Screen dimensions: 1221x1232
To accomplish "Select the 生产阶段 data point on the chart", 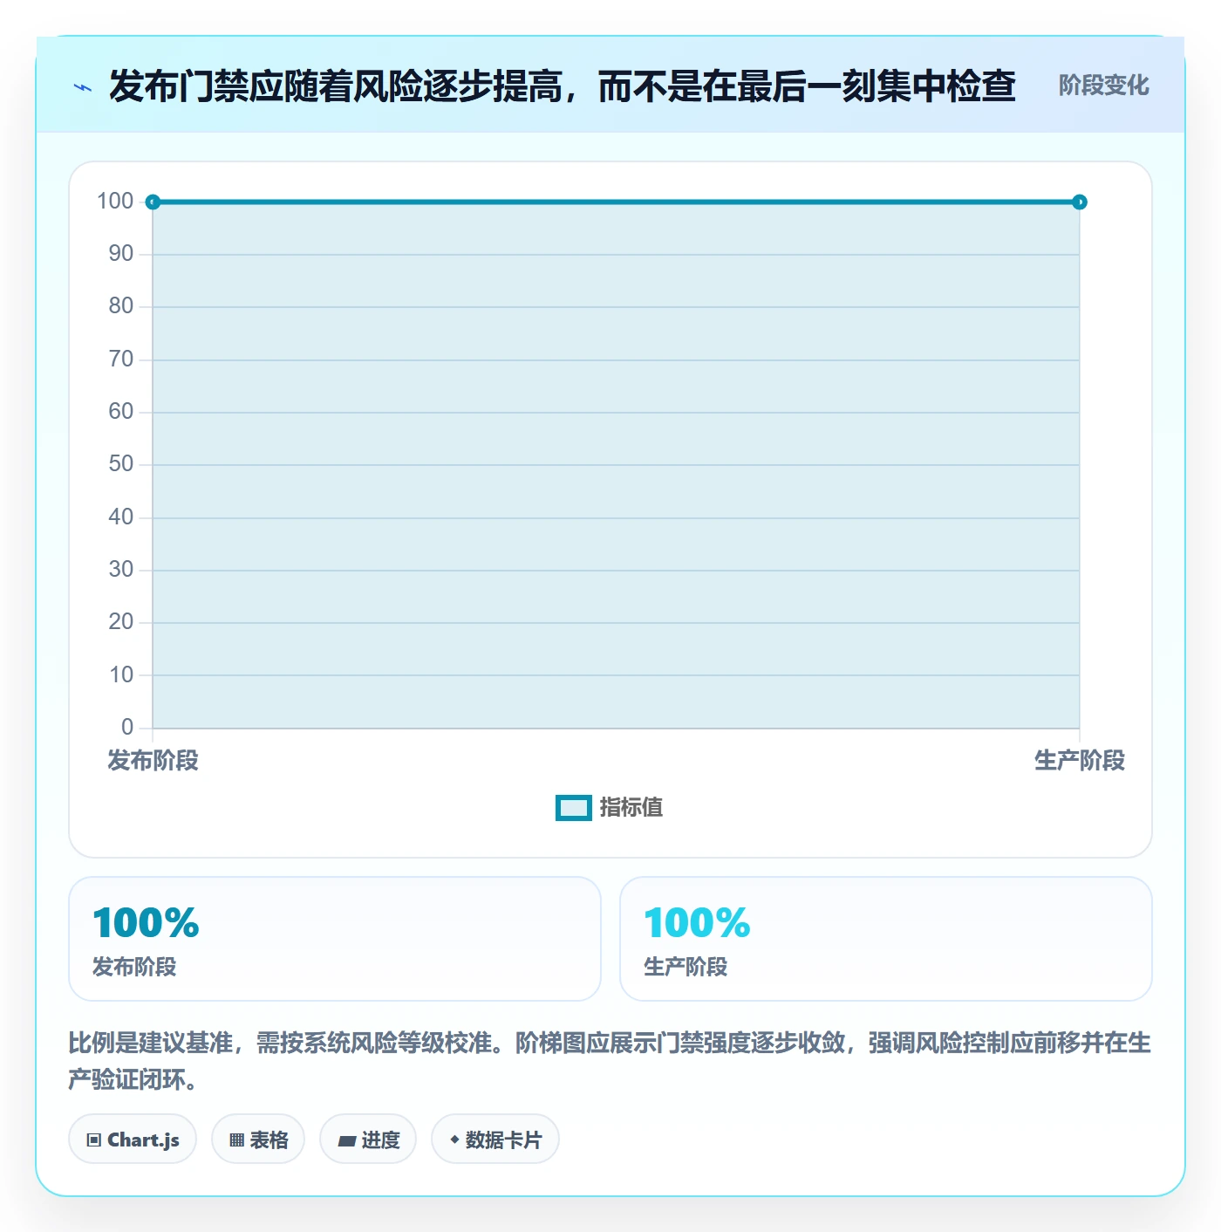I will (1080, 202).
